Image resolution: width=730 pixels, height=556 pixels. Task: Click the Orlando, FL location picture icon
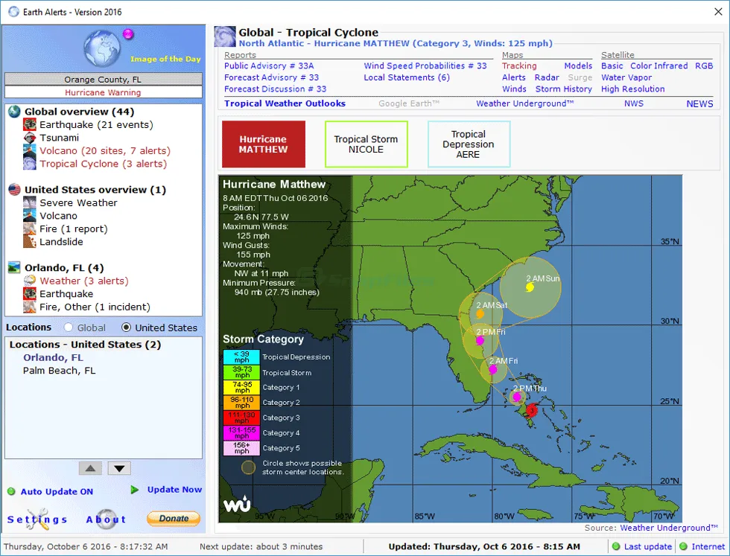14,268
